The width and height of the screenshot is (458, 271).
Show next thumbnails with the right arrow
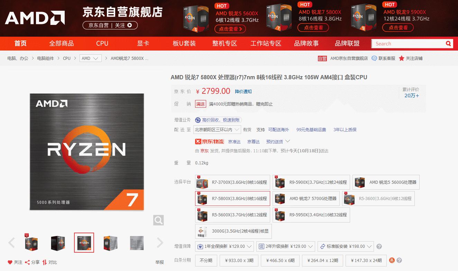pos(159,243)
